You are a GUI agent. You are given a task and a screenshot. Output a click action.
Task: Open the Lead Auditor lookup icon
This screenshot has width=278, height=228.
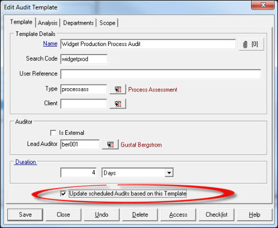pyautogui.click(x=110, y=144)
